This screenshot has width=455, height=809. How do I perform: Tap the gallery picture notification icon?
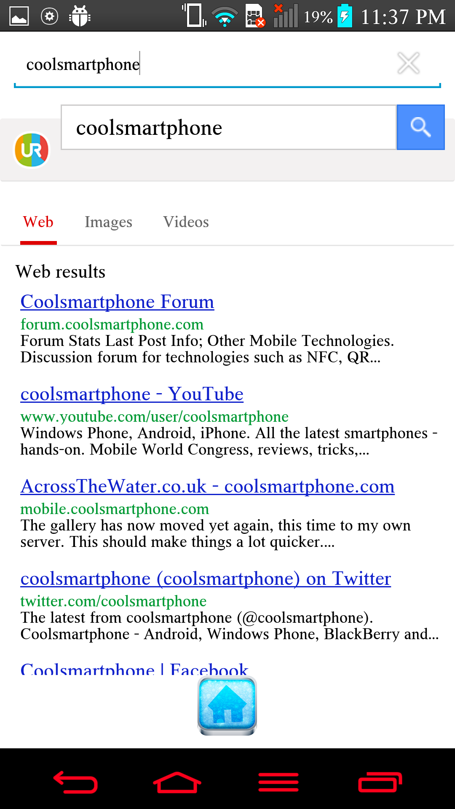pyautogui.click(x=19, y=16)
